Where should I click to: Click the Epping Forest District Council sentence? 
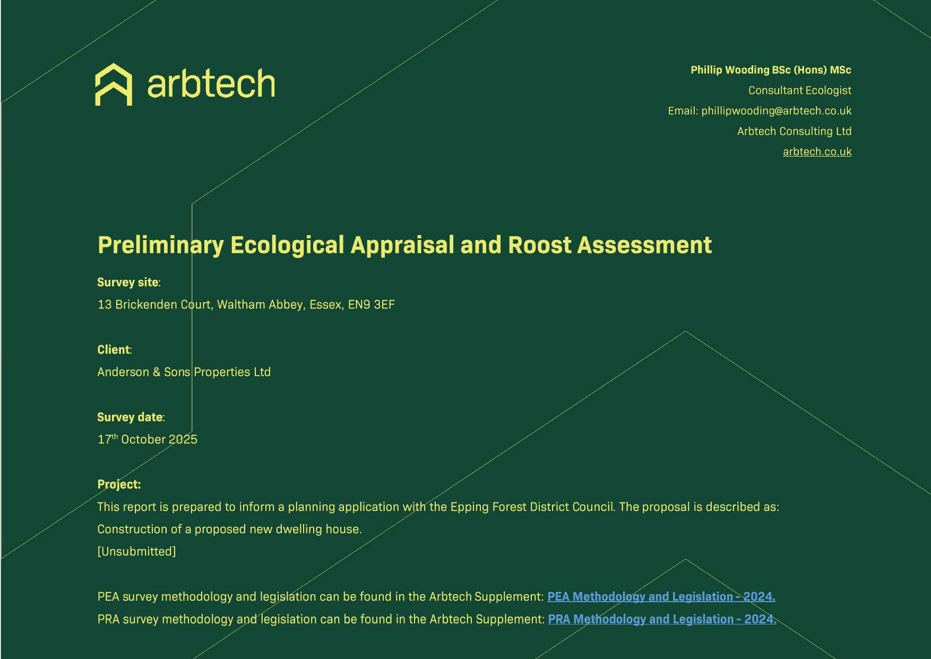click(x=438, y=507)
